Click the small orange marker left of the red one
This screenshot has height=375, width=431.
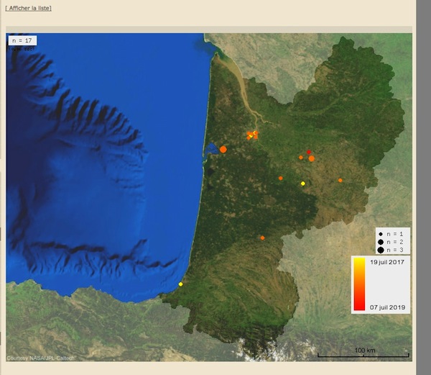[300, 157]
